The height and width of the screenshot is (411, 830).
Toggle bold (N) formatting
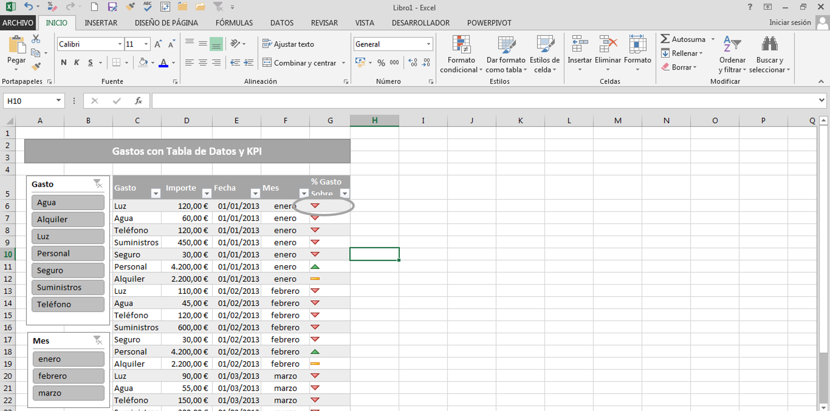[x=64, y=63]
